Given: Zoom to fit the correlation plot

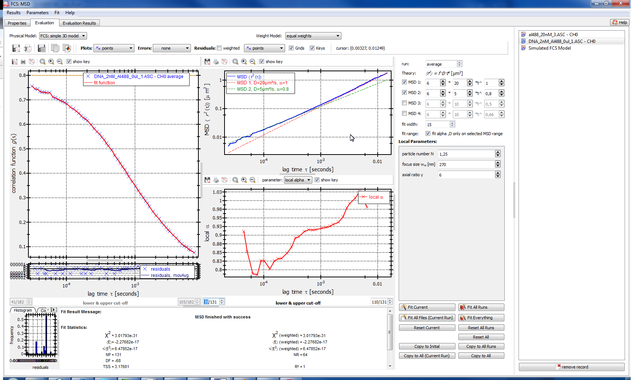Looking at the screenshot, I should click(43, 62).
